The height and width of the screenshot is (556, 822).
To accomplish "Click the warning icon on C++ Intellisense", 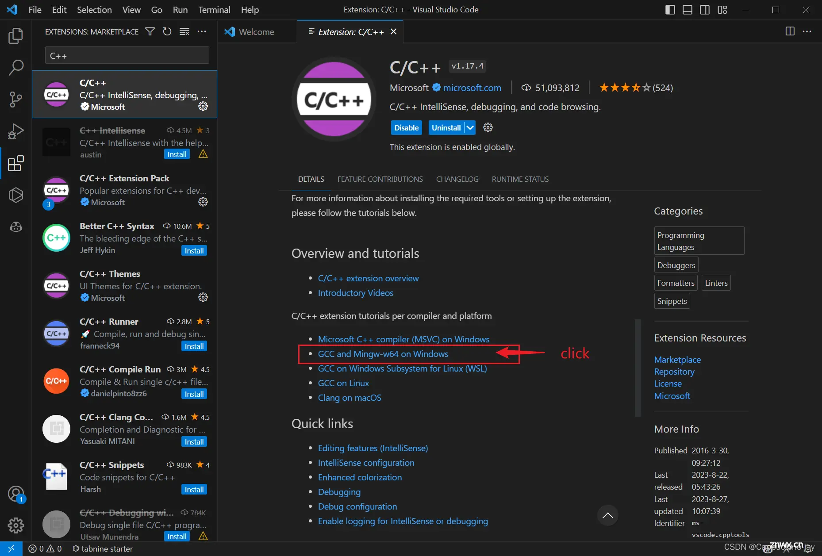I will tap(203, 154).
